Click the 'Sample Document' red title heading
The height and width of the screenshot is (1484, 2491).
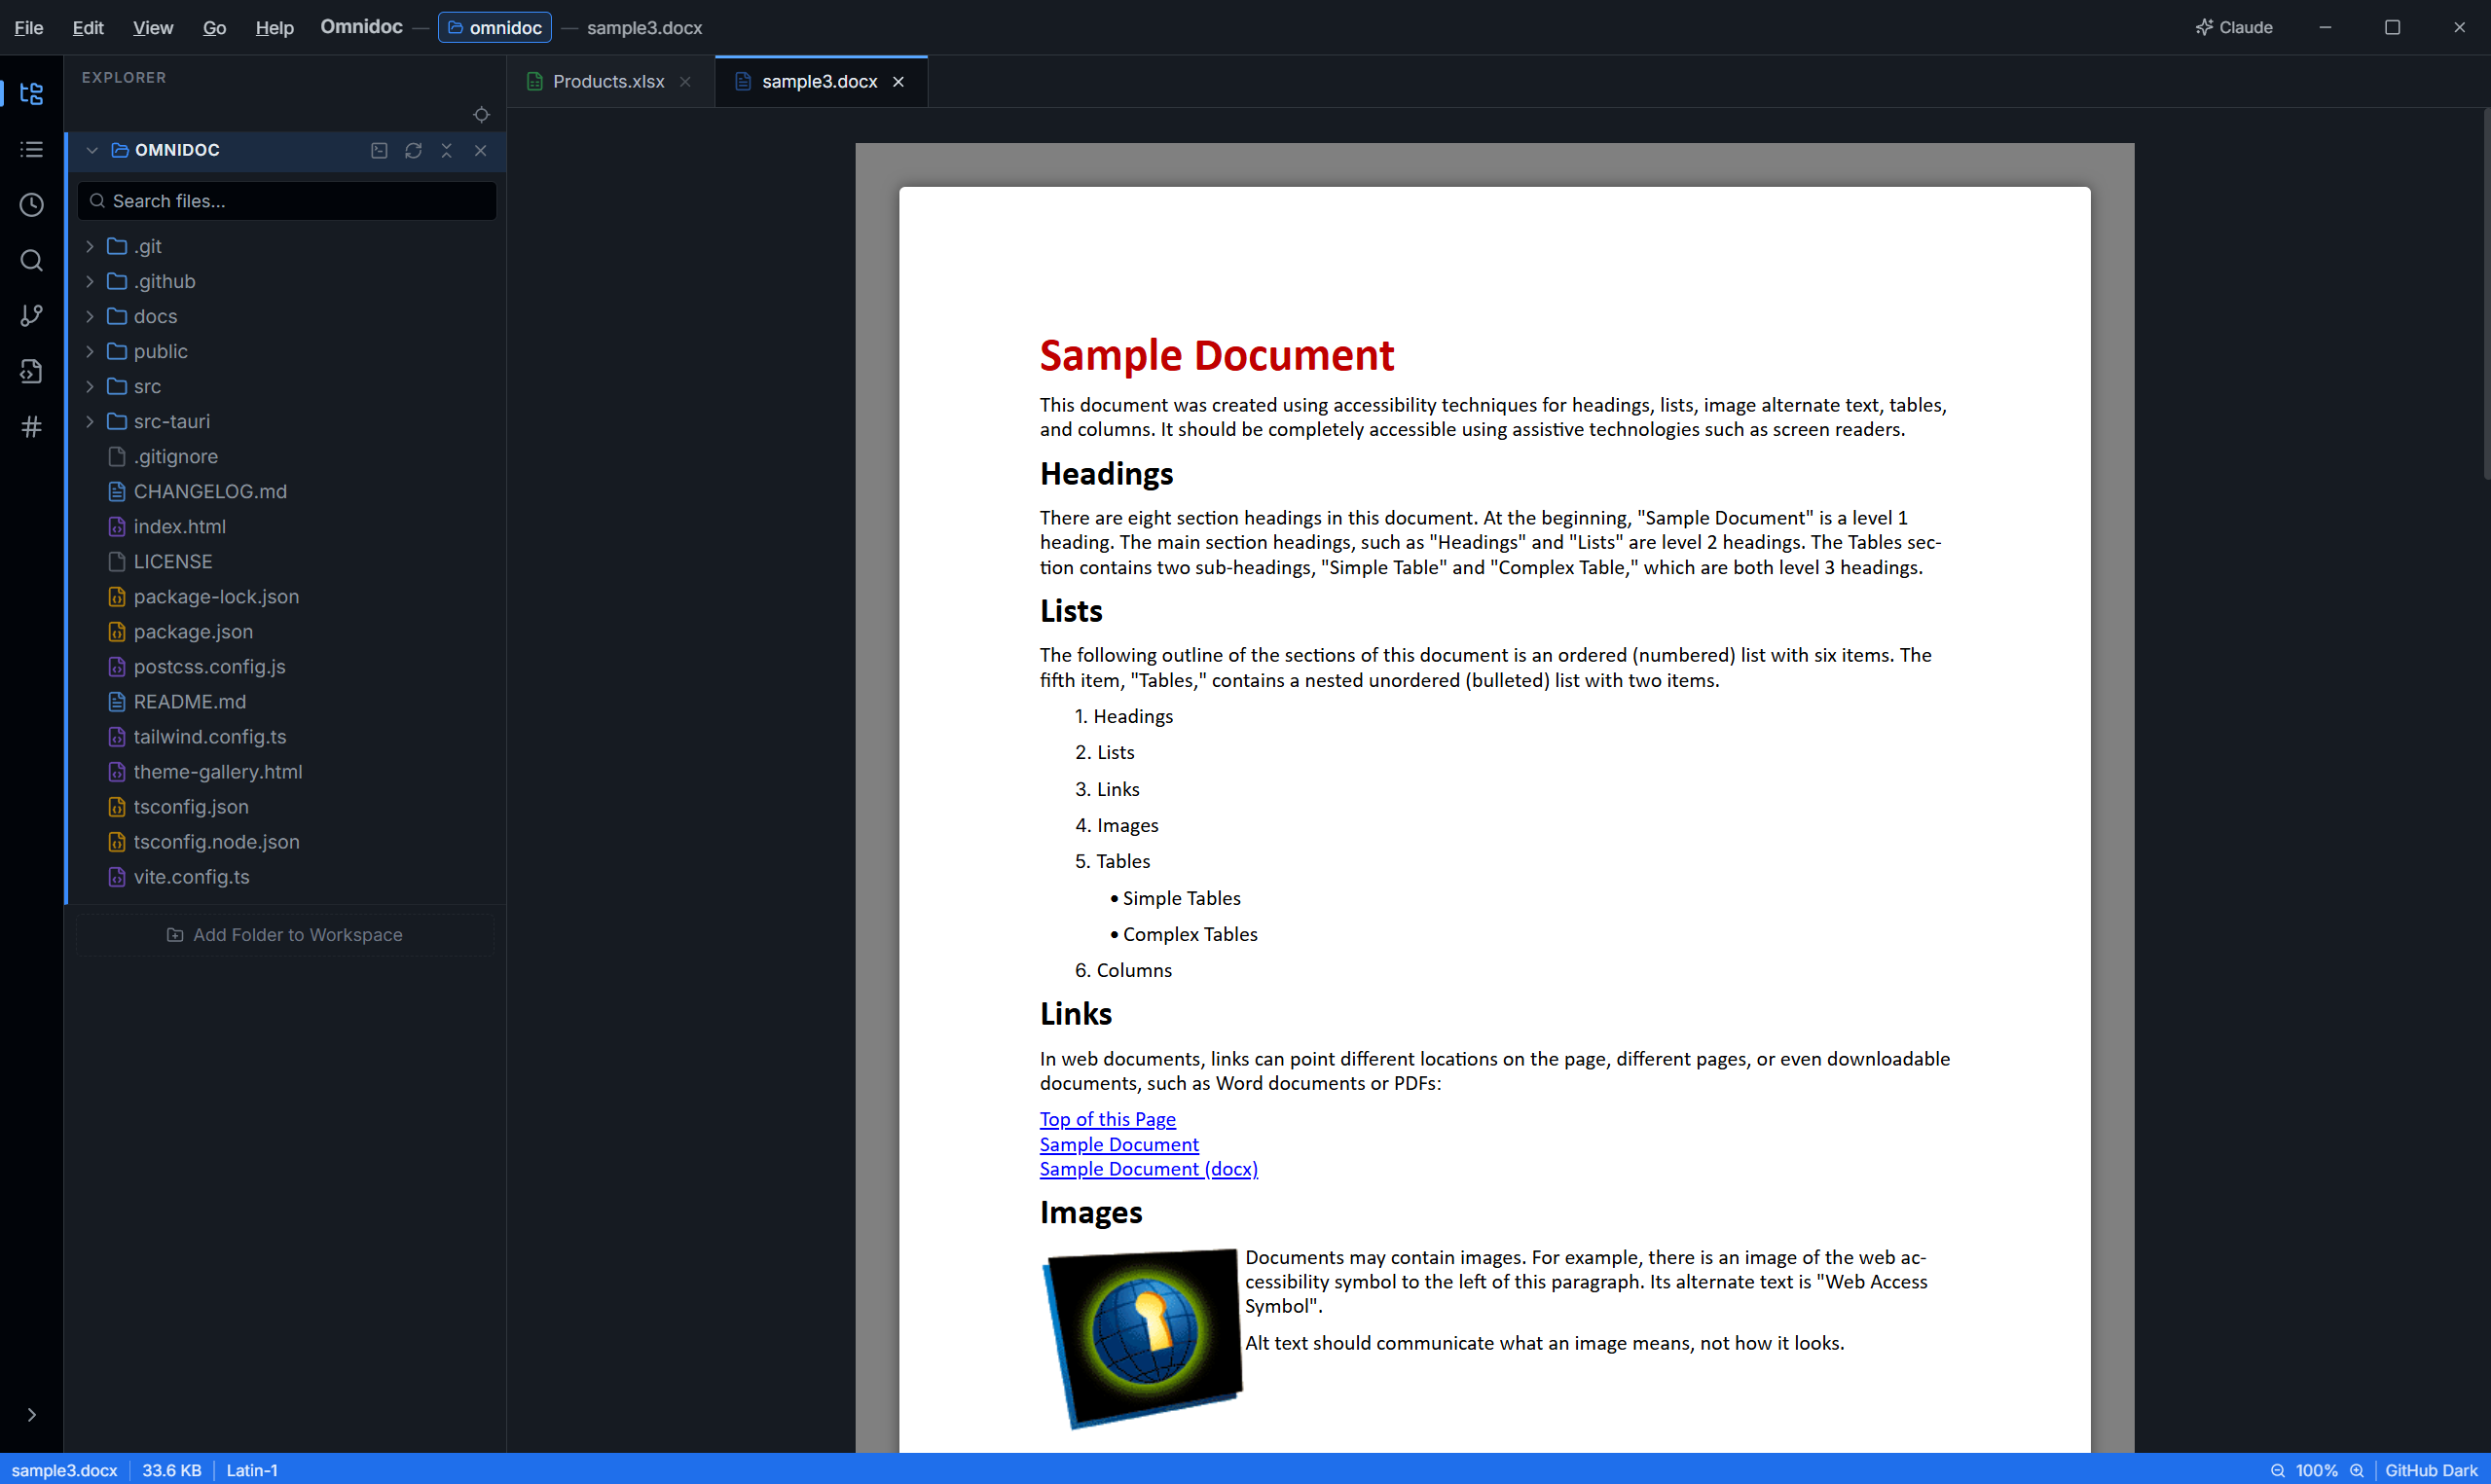click(1216, 356)
